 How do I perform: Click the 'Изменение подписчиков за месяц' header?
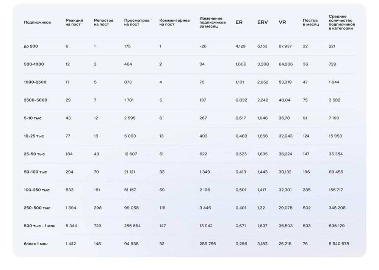pos(212,22)
